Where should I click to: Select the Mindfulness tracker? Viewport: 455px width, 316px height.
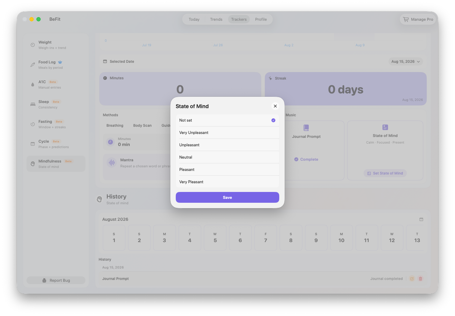tap(56, 164)
